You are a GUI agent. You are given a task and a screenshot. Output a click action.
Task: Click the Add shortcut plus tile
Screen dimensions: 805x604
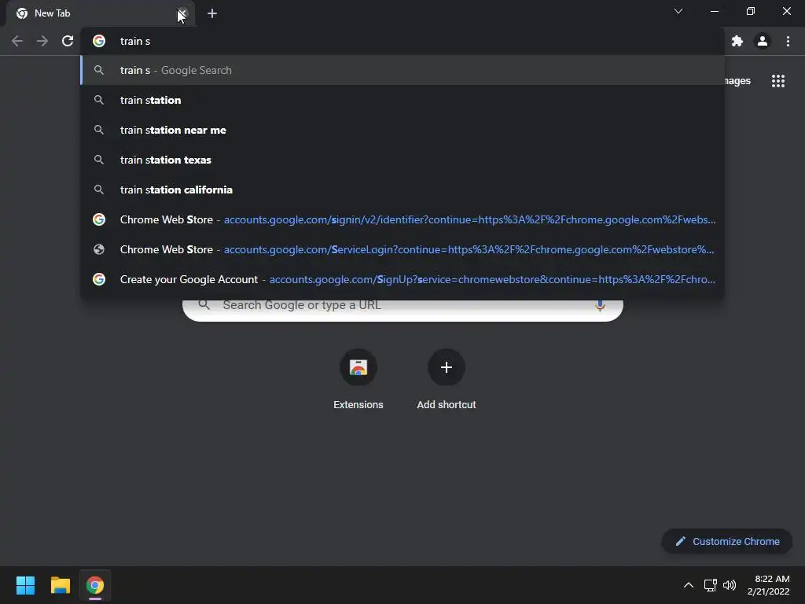[447, 380]
